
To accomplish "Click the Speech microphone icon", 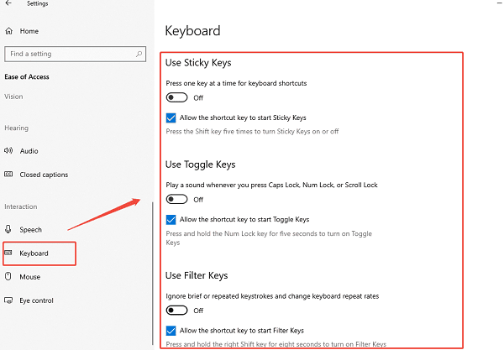I will pyautogui.click(x=9, y=229).
